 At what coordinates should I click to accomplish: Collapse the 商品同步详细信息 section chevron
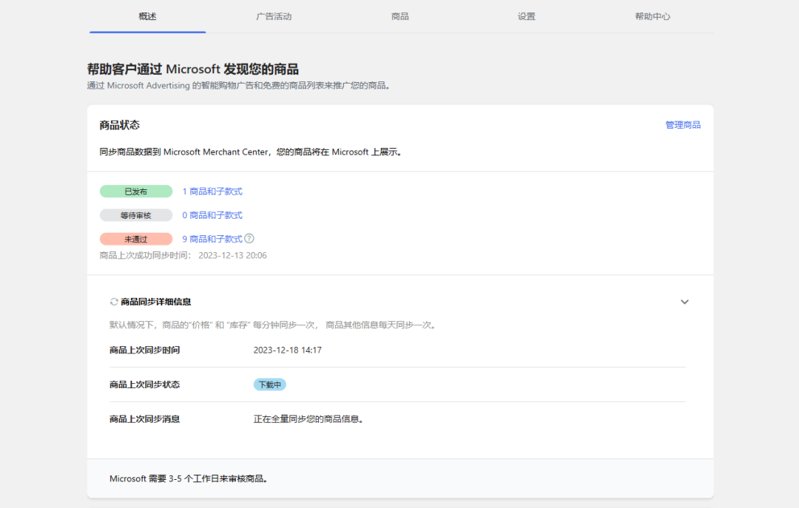click(684, 302)
